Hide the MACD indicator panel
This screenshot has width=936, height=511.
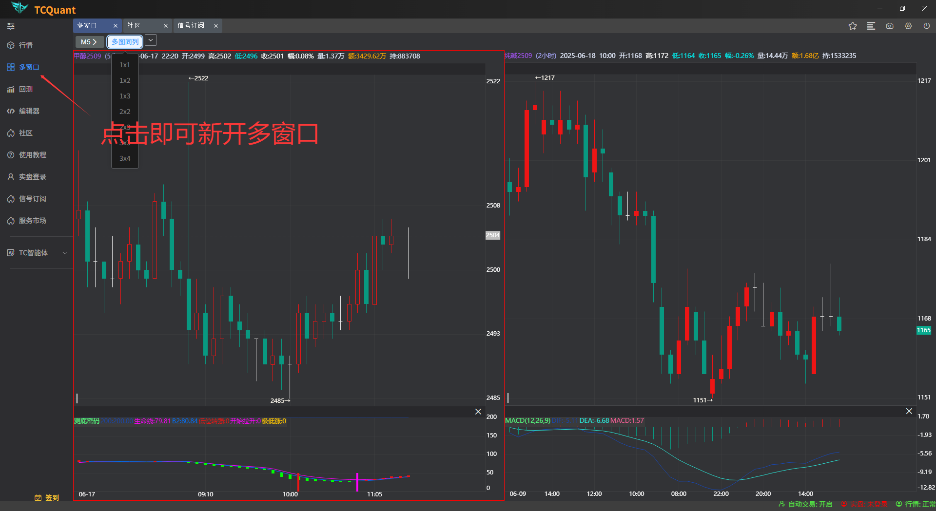909,411
